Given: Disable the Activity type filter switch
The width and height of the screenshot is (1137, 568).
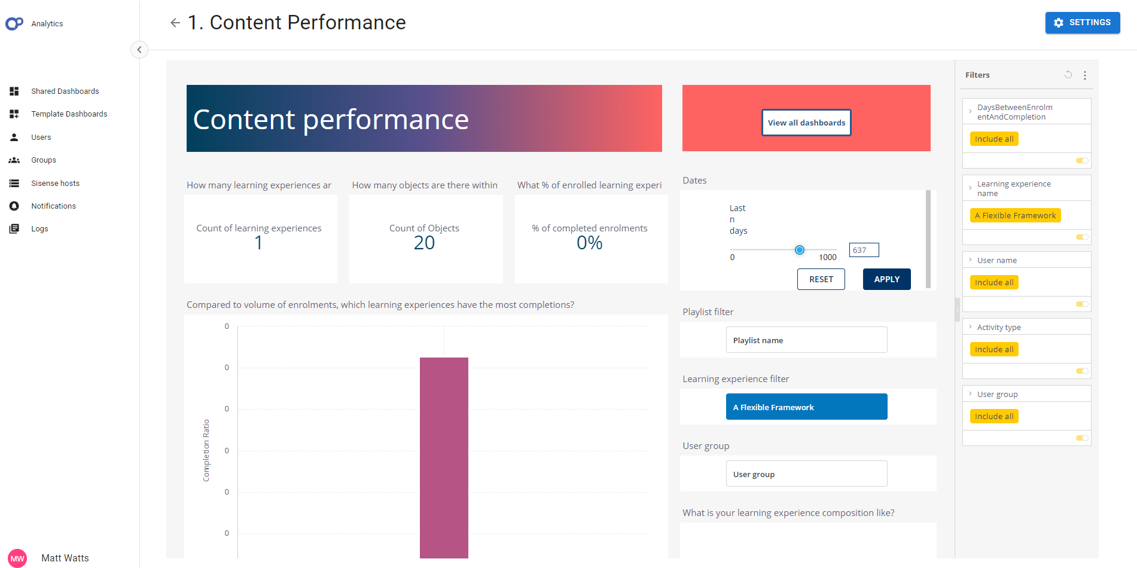Looking at the screenshot, I should pyautogui.click(x=1081, y=371).
